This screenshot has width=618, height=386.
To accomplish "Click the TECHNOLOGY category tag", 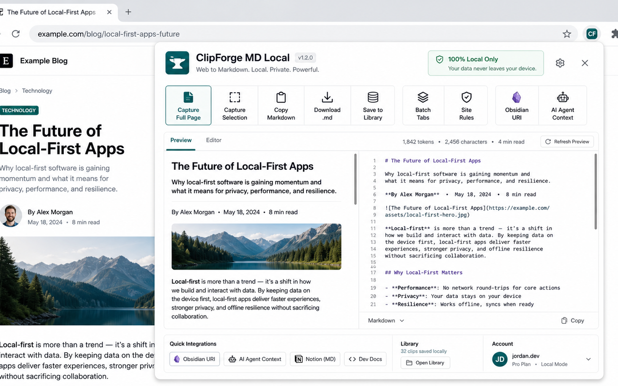I will click(19, 110).
